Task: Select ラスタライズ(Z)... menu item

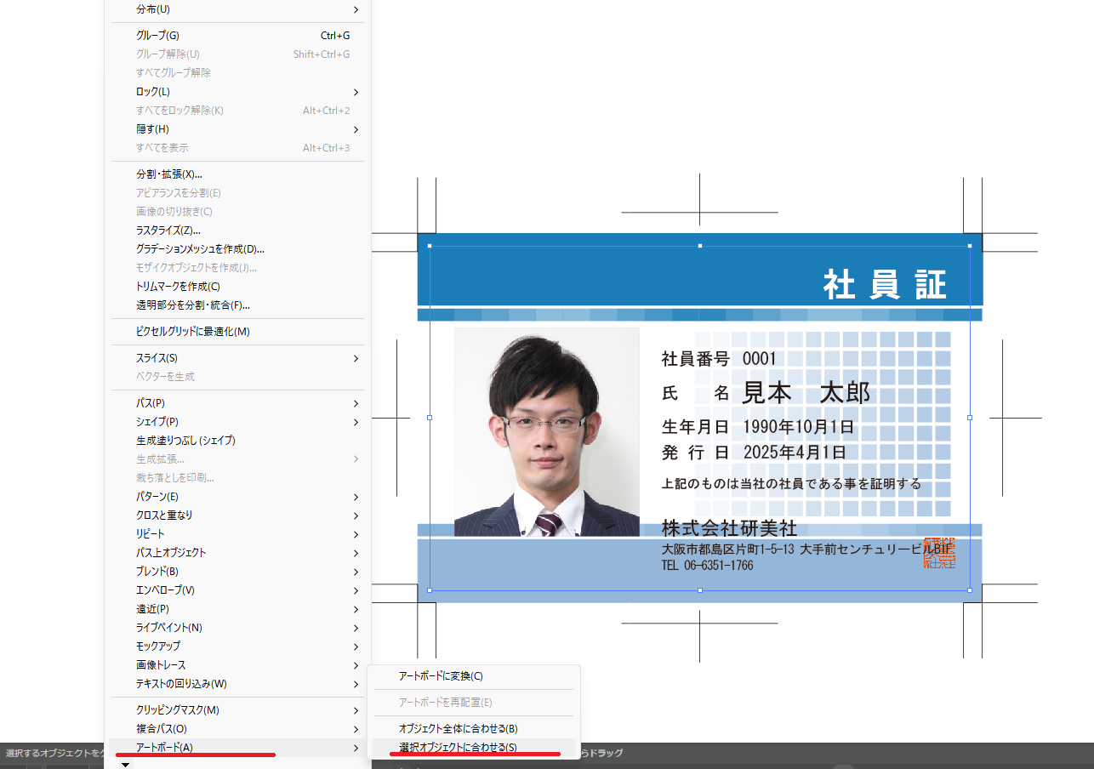Action: [x=168, y=231]
